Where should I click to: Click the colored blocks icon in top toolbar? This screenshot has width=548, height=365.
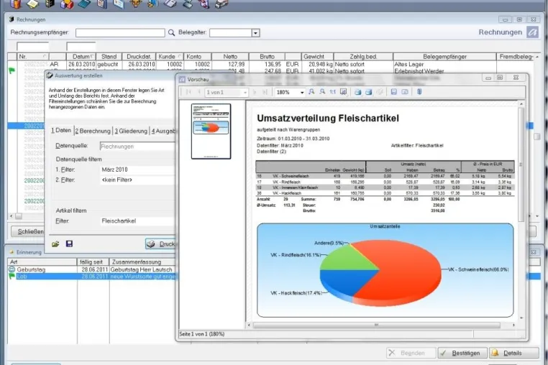click(x=66, y=4)
